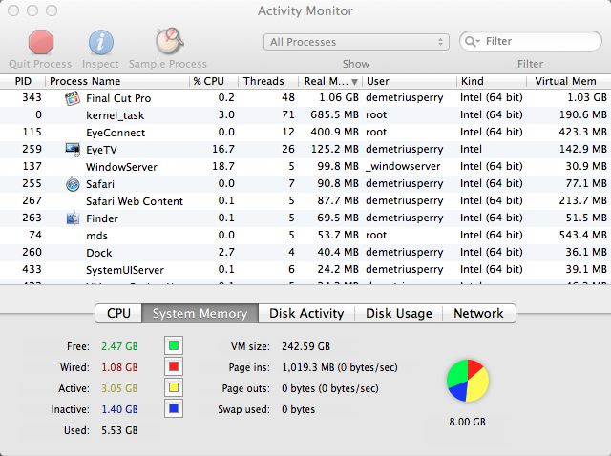Sort by the PID column header
The height and width of the screenshot is (456, 611).
23,81
